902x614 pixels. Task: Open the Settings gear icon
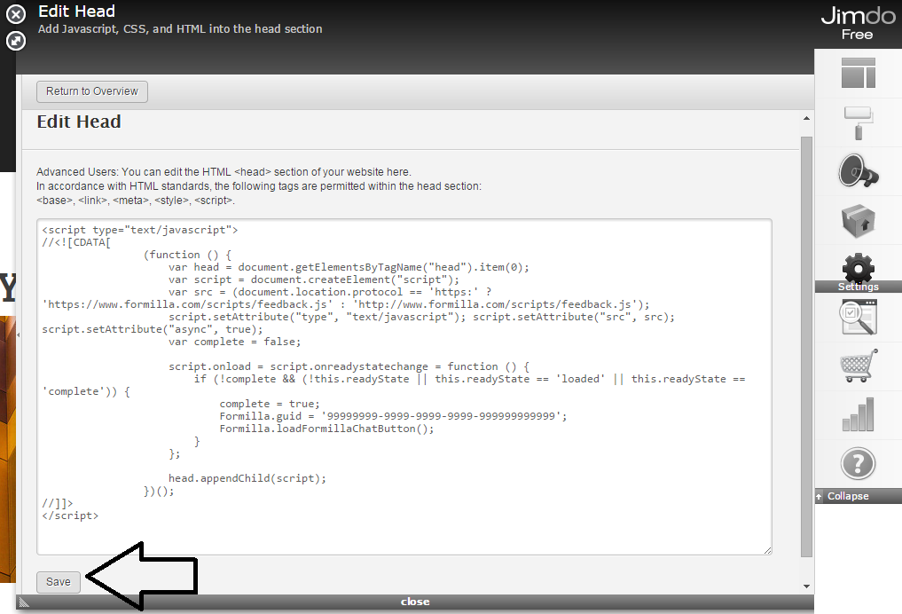(859, 271)
